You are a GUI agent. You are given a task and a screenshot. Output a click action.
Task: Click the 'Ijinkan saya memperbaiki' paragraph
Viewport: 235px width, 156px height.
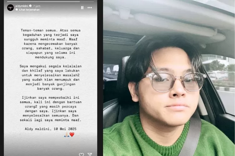(x=50, y=109)
